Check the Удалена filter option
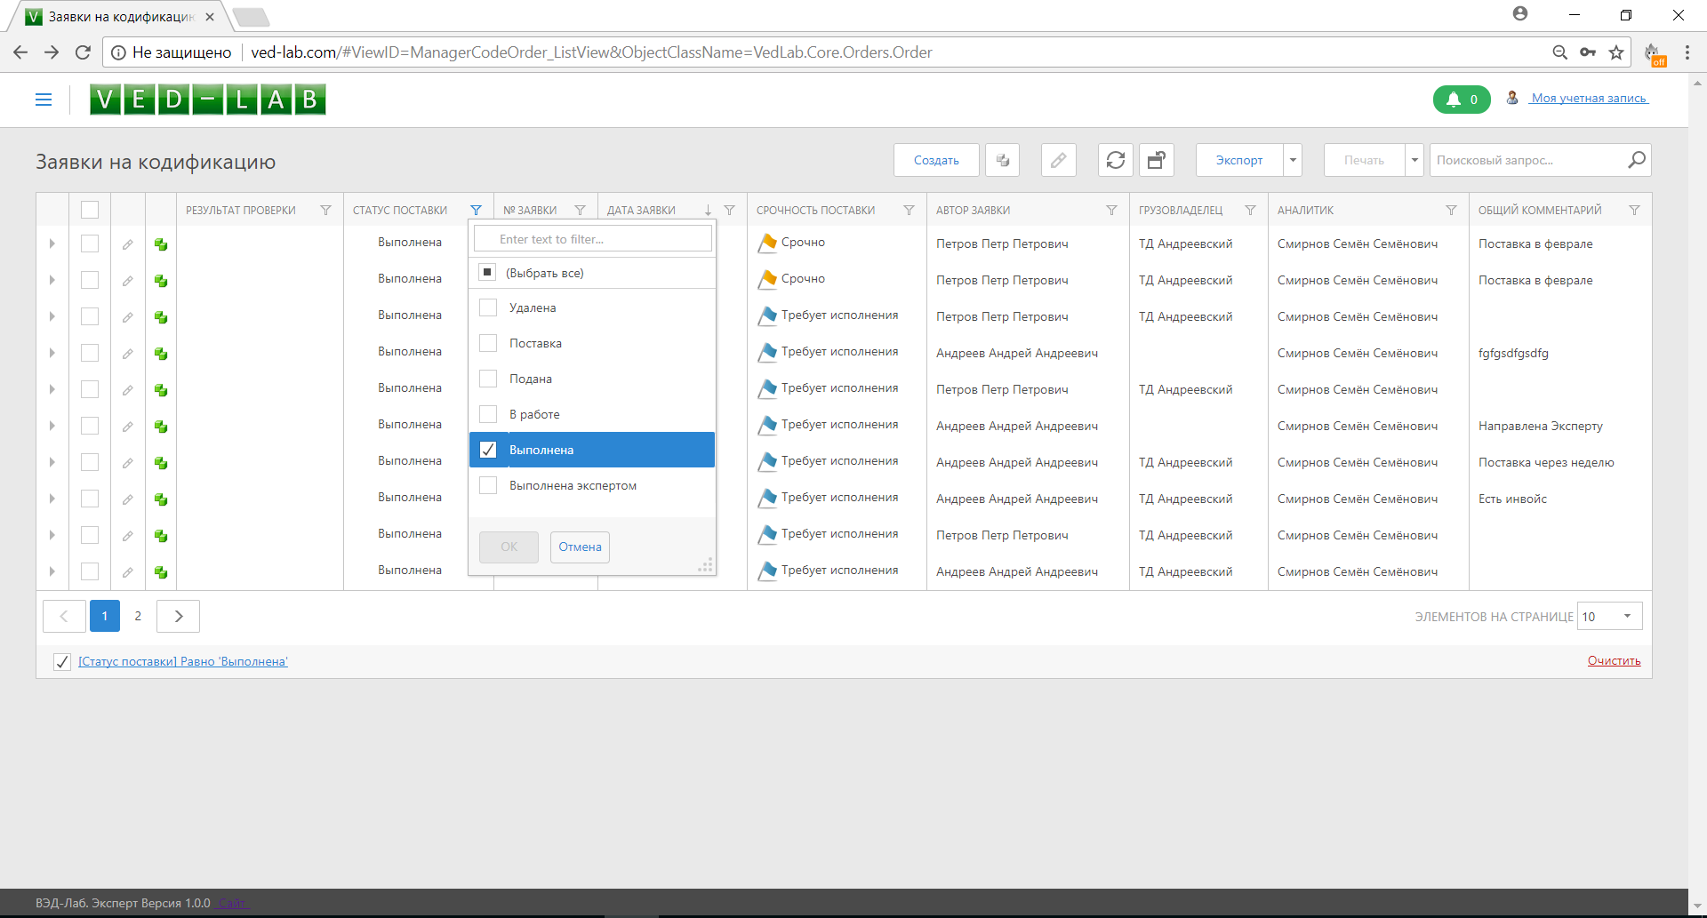 (488, 307)
